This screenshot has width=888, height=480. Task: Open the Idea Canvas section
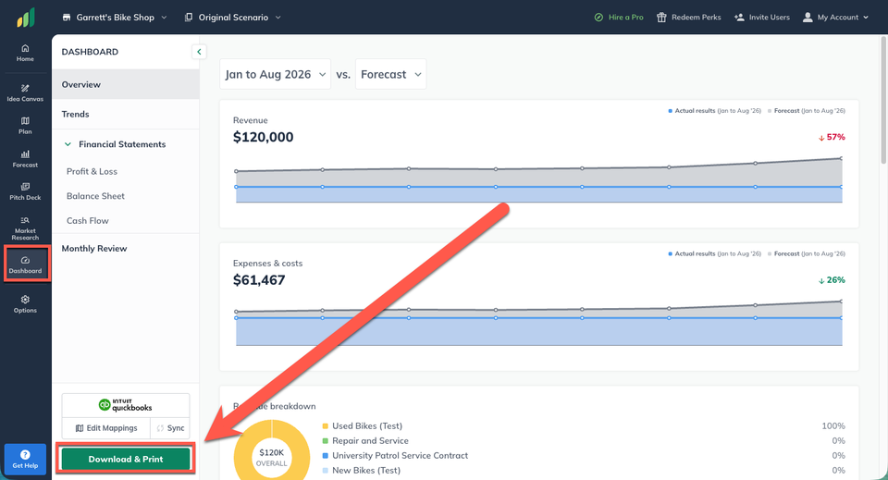25,92
